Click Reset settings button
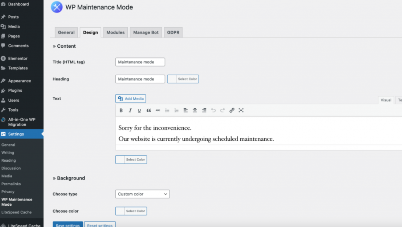The height and width of the screenshot is (227, 402). 100,224
